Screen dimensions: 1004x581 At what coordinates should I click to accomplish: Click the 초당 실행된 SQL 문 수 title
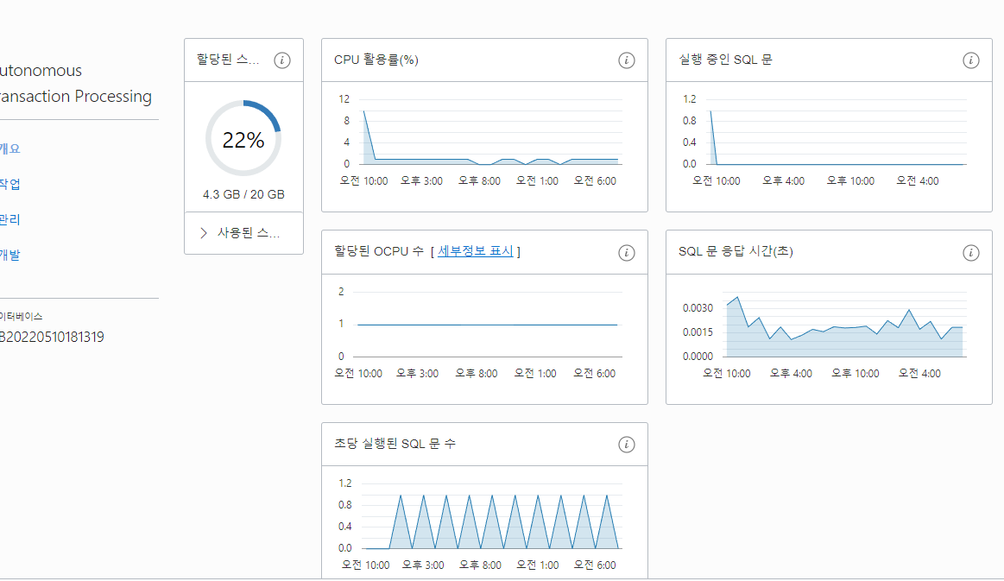pos(395,443)
